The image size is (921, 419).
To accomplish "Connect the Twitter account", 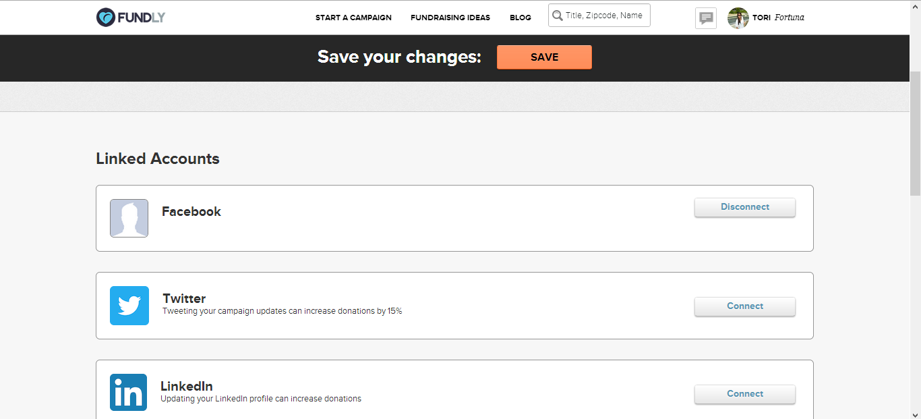I will pos(745,306).
